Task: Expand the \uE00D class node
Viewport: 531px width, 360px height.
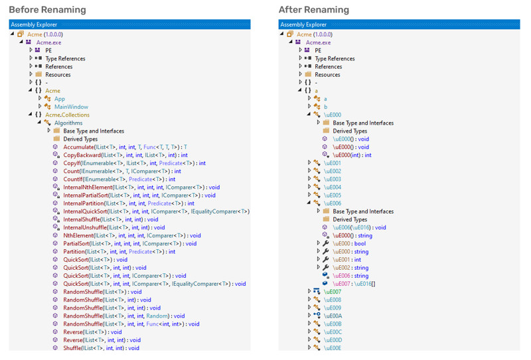Action: [x=309, y=339]
